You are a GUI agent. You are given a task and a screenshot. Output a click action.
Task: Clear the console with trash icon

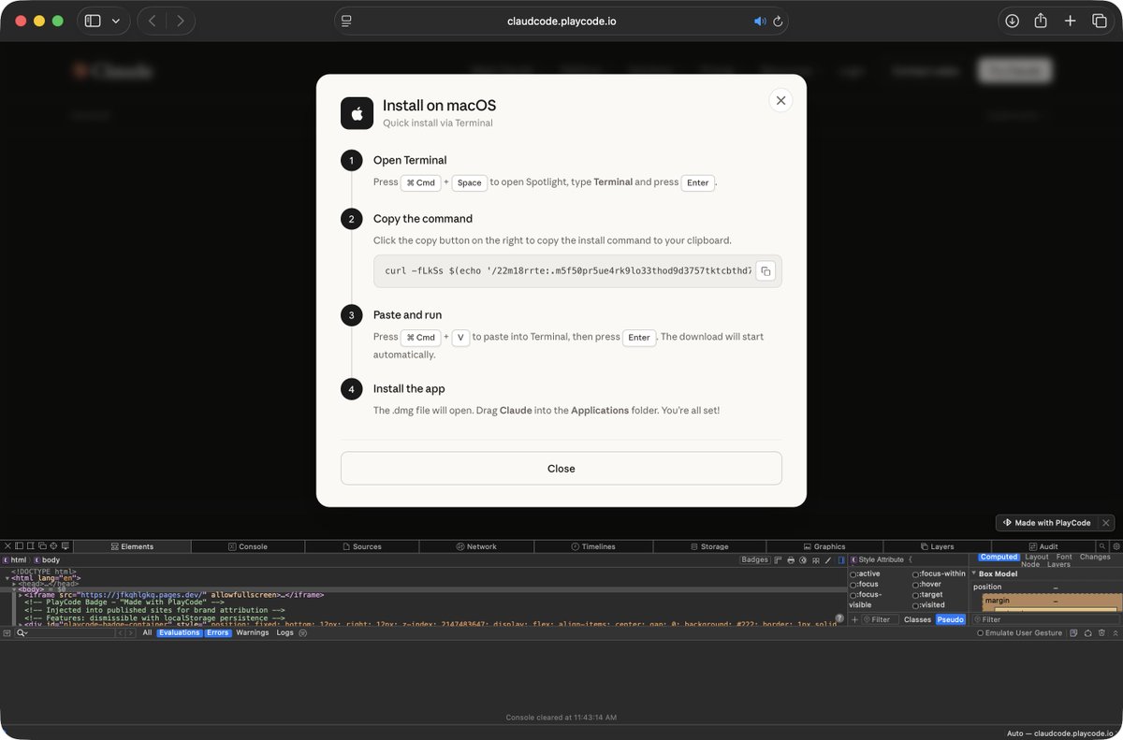[x=1101, y=633]
